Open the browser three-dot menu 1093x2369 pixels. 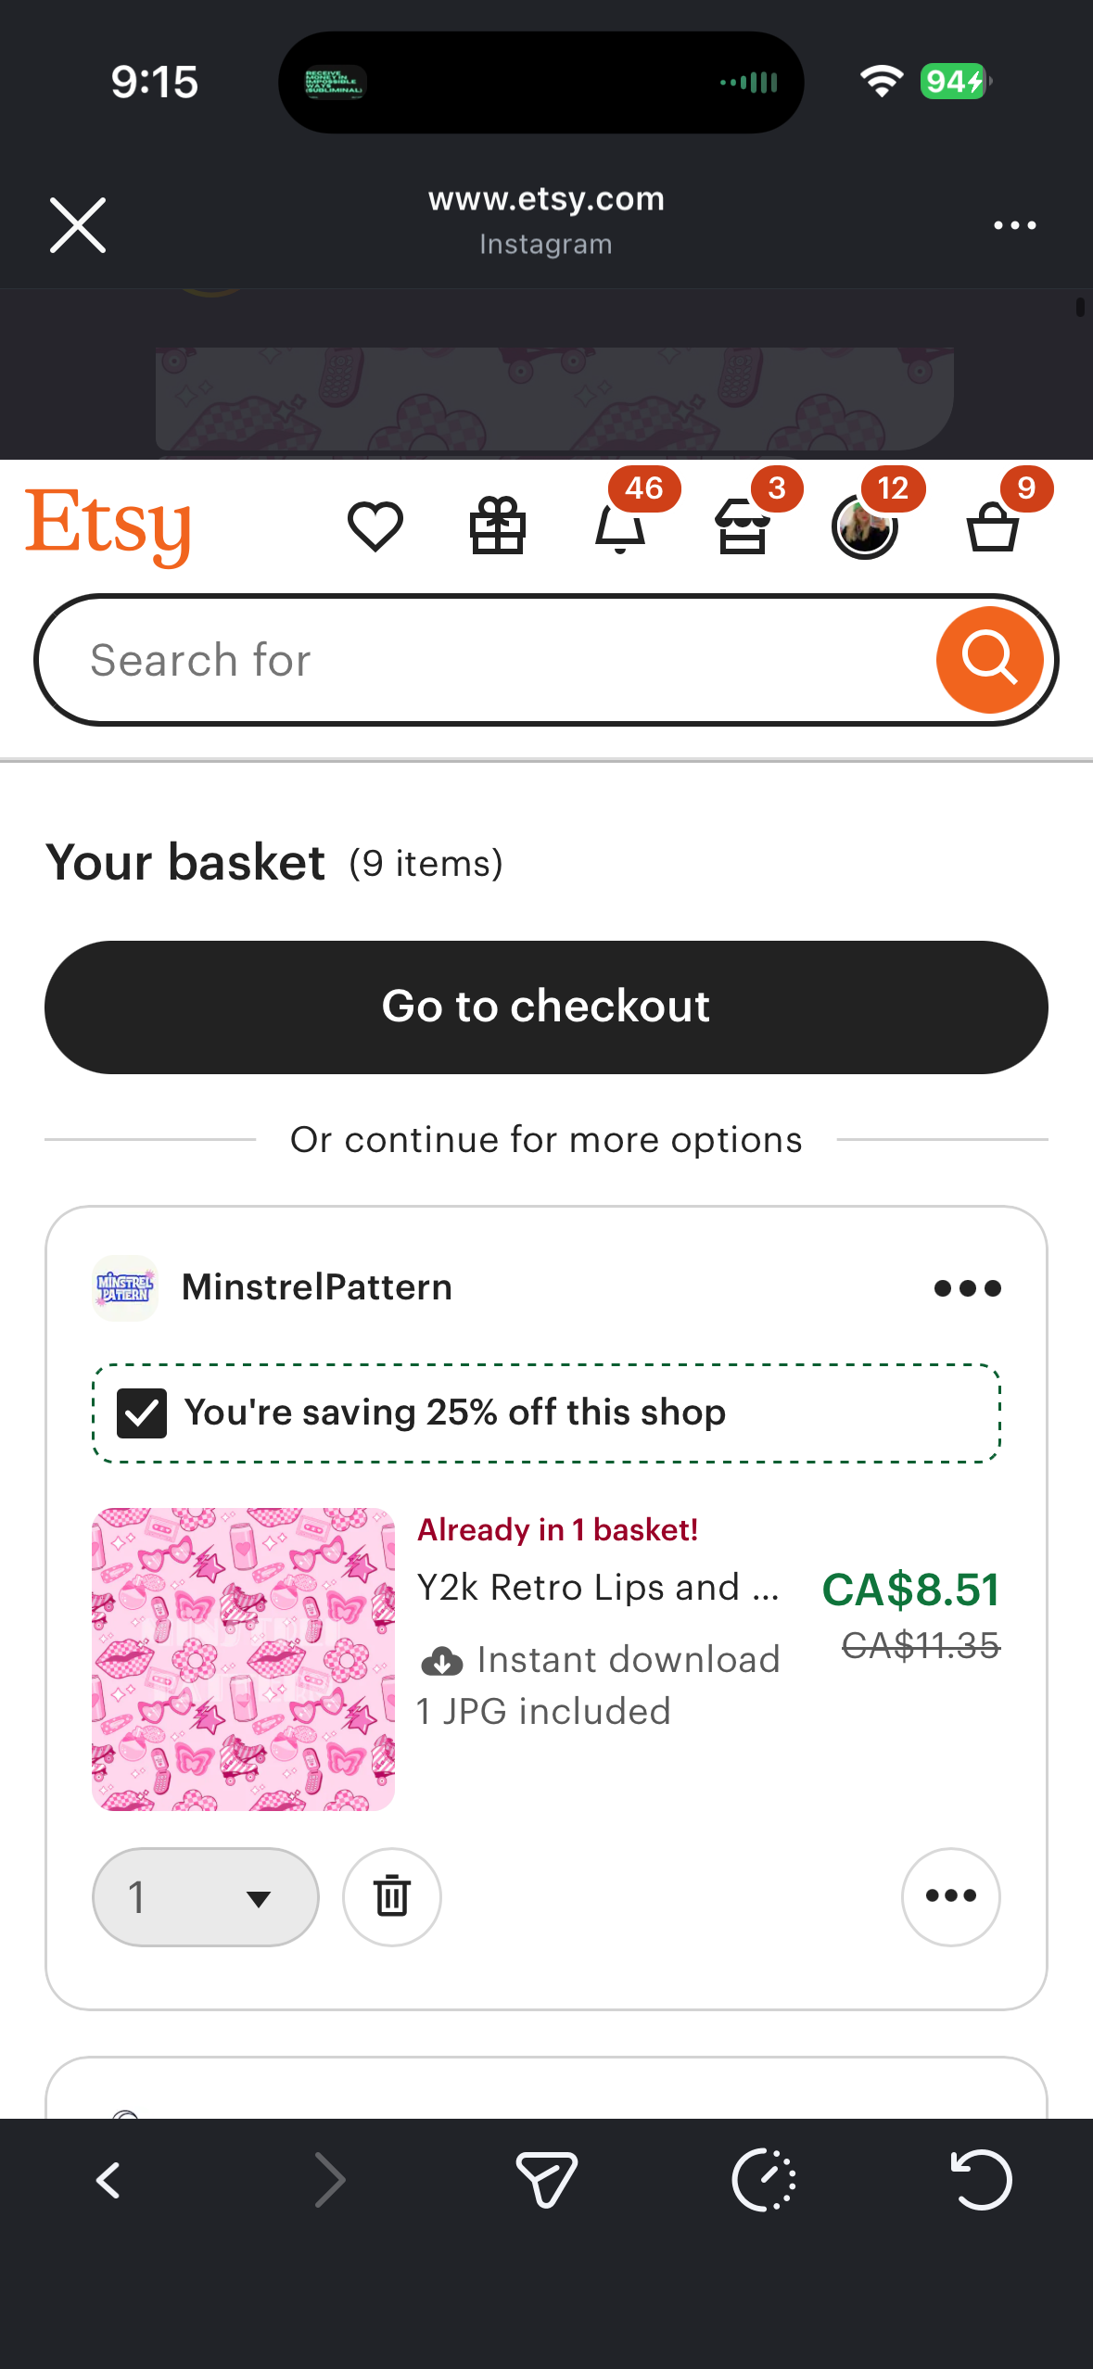pos(1014,225)
